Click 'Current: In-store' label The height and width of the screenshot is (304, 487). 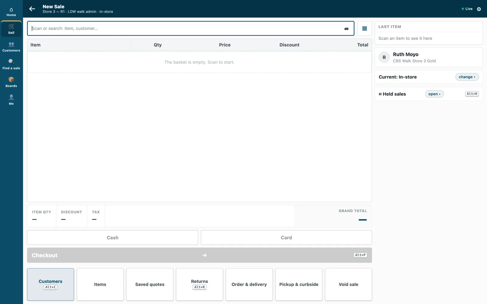click(x=398, y=77)
